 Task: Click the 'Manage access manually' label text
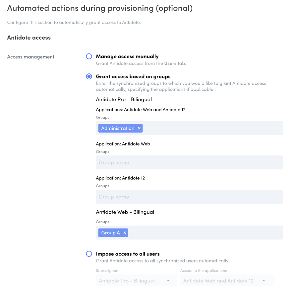click(127, 56)
